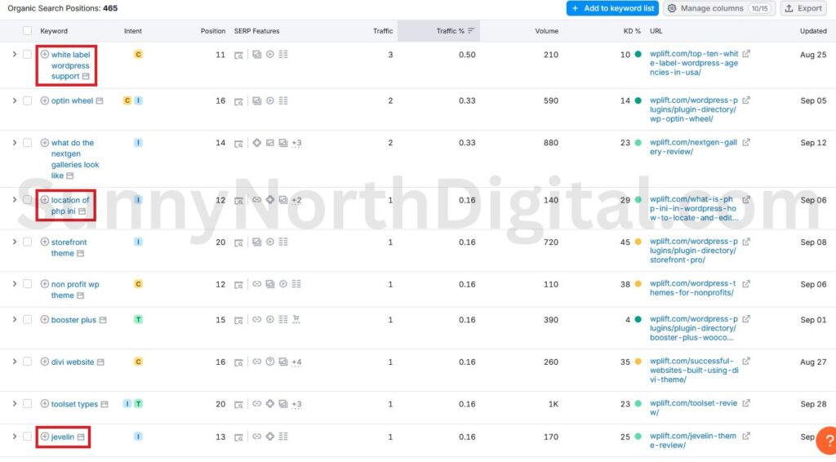Open external link icon for top-ten-white-label URL
Image resolution: width=836 pixels, height=462 pixels.
[x=746, y=54]
